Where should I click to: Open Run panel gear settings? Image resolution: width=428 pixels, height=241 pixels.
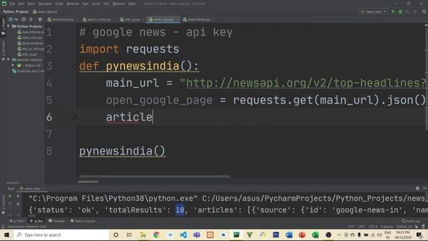pyautogui.click(x=417, y=188)
